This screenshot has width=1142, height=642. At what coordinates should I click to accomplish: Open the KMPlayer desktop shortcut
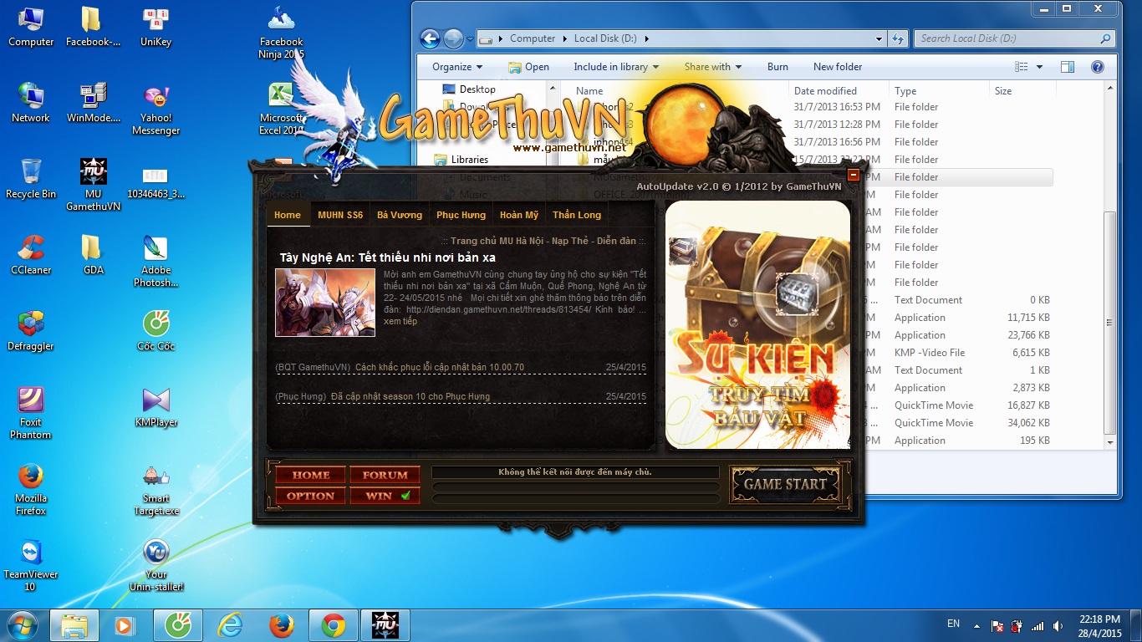155,407
